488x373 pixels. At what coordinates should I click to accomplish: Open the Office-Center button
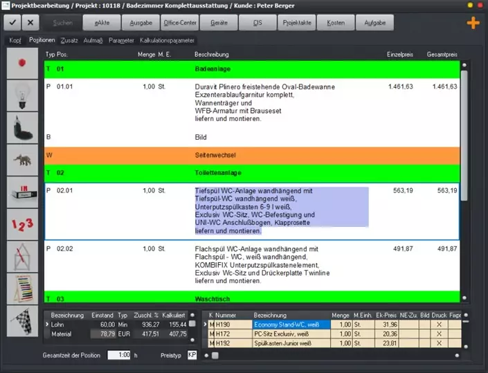coord(180,23)
